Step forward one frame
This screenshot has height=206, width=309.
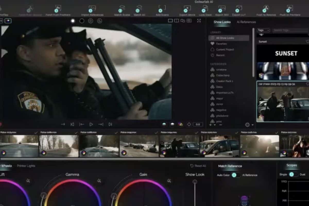click(x=101, y=124)
